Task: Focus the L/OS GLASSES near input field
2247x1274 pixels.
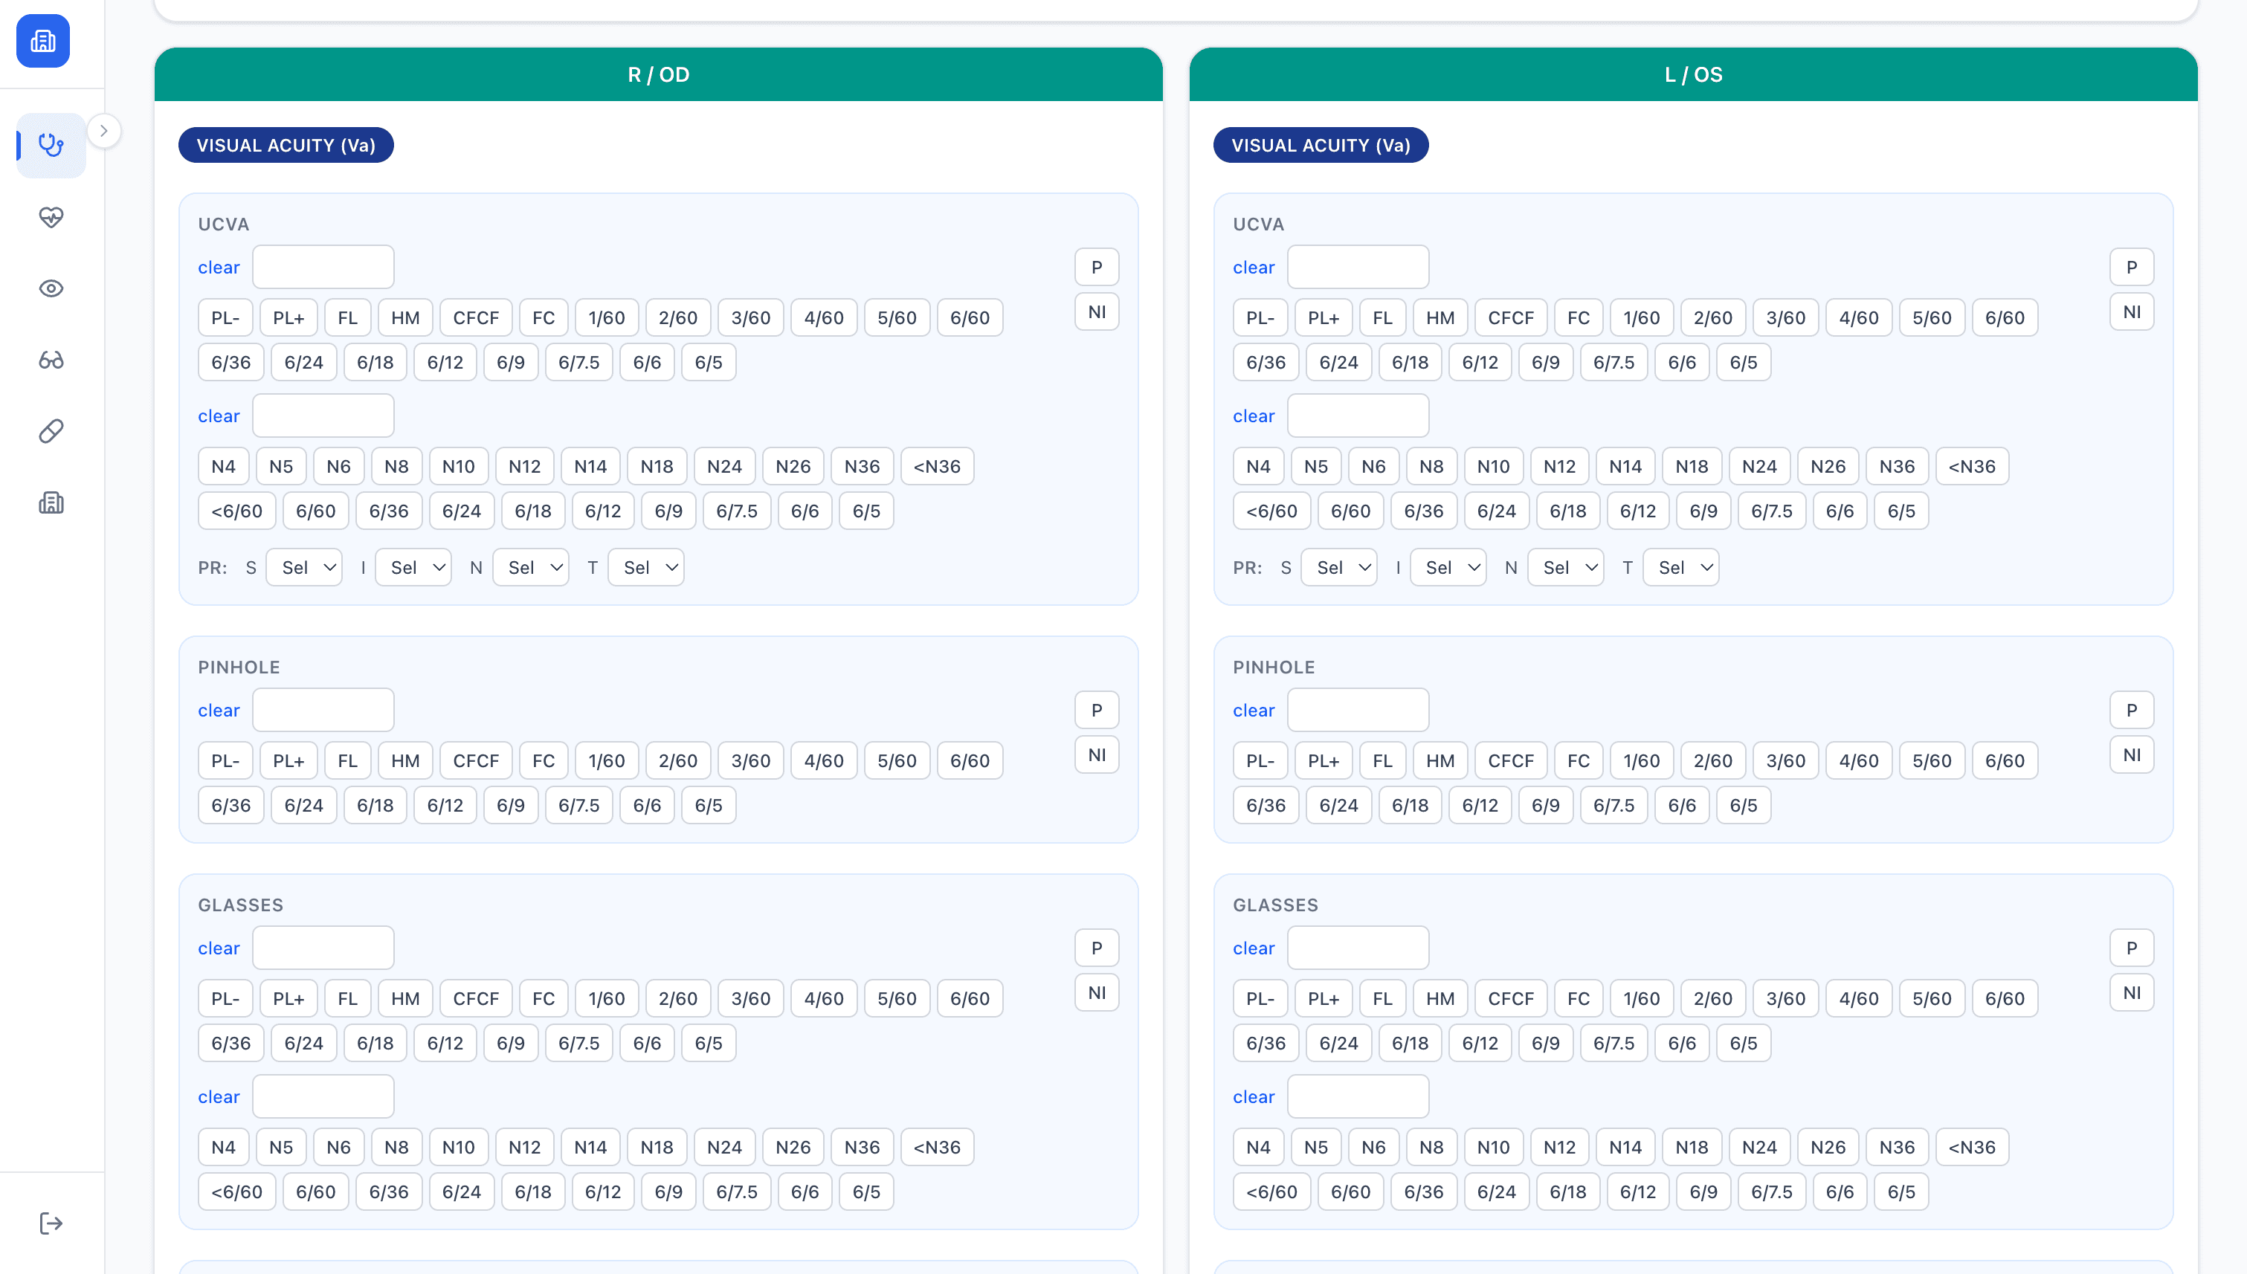Action: (x=1358, y=1097)
